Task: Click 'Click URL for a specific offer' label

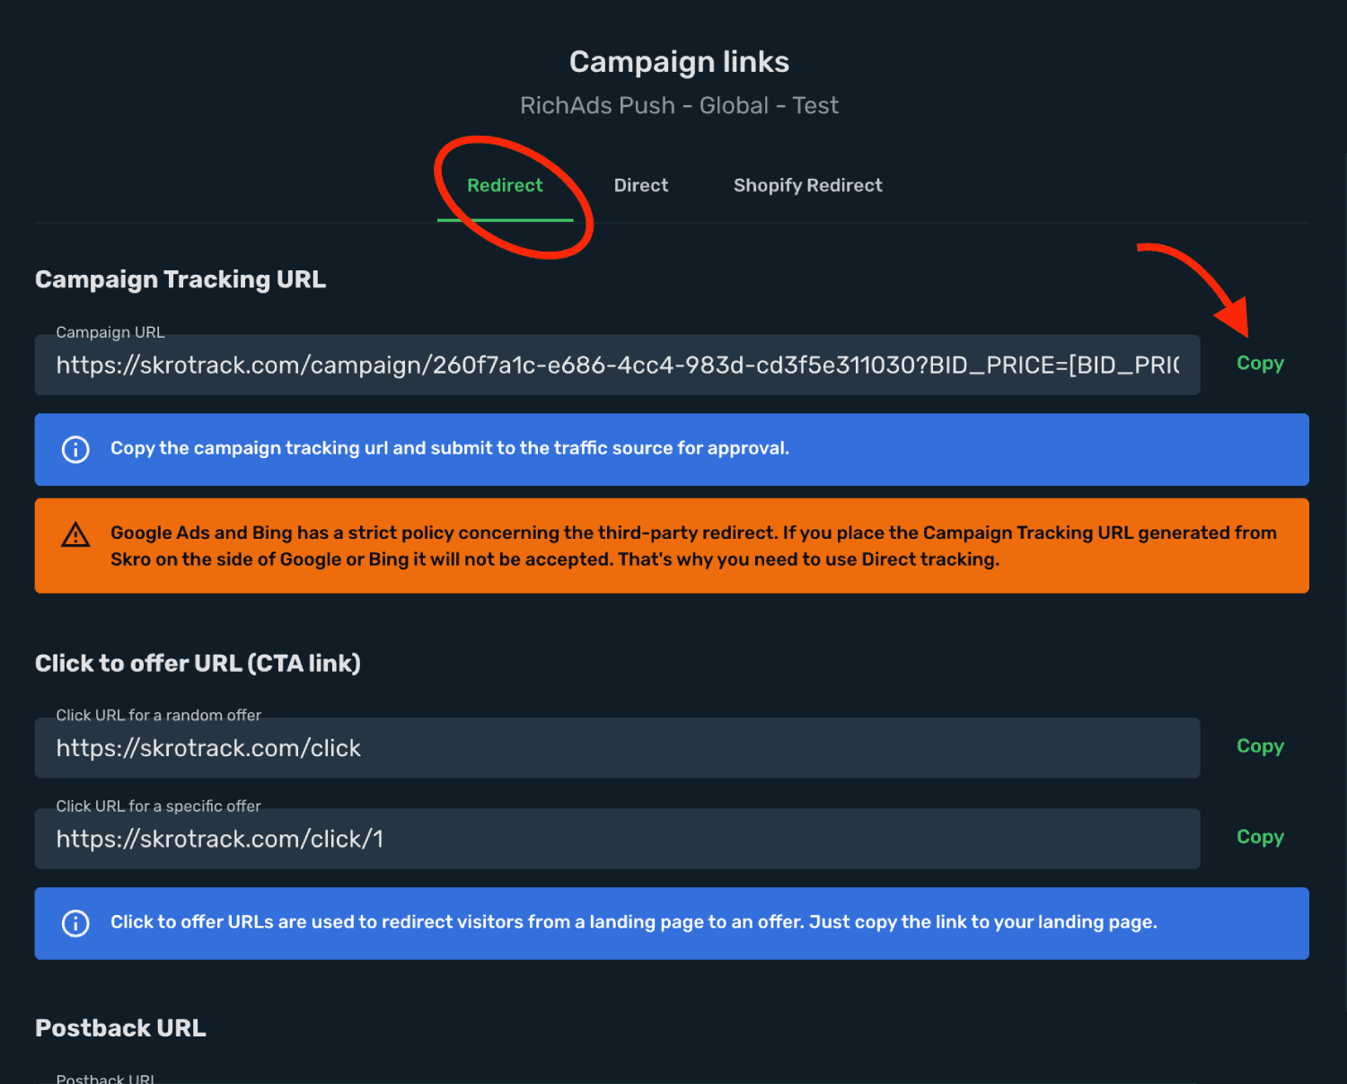Action: pos(159,806)
